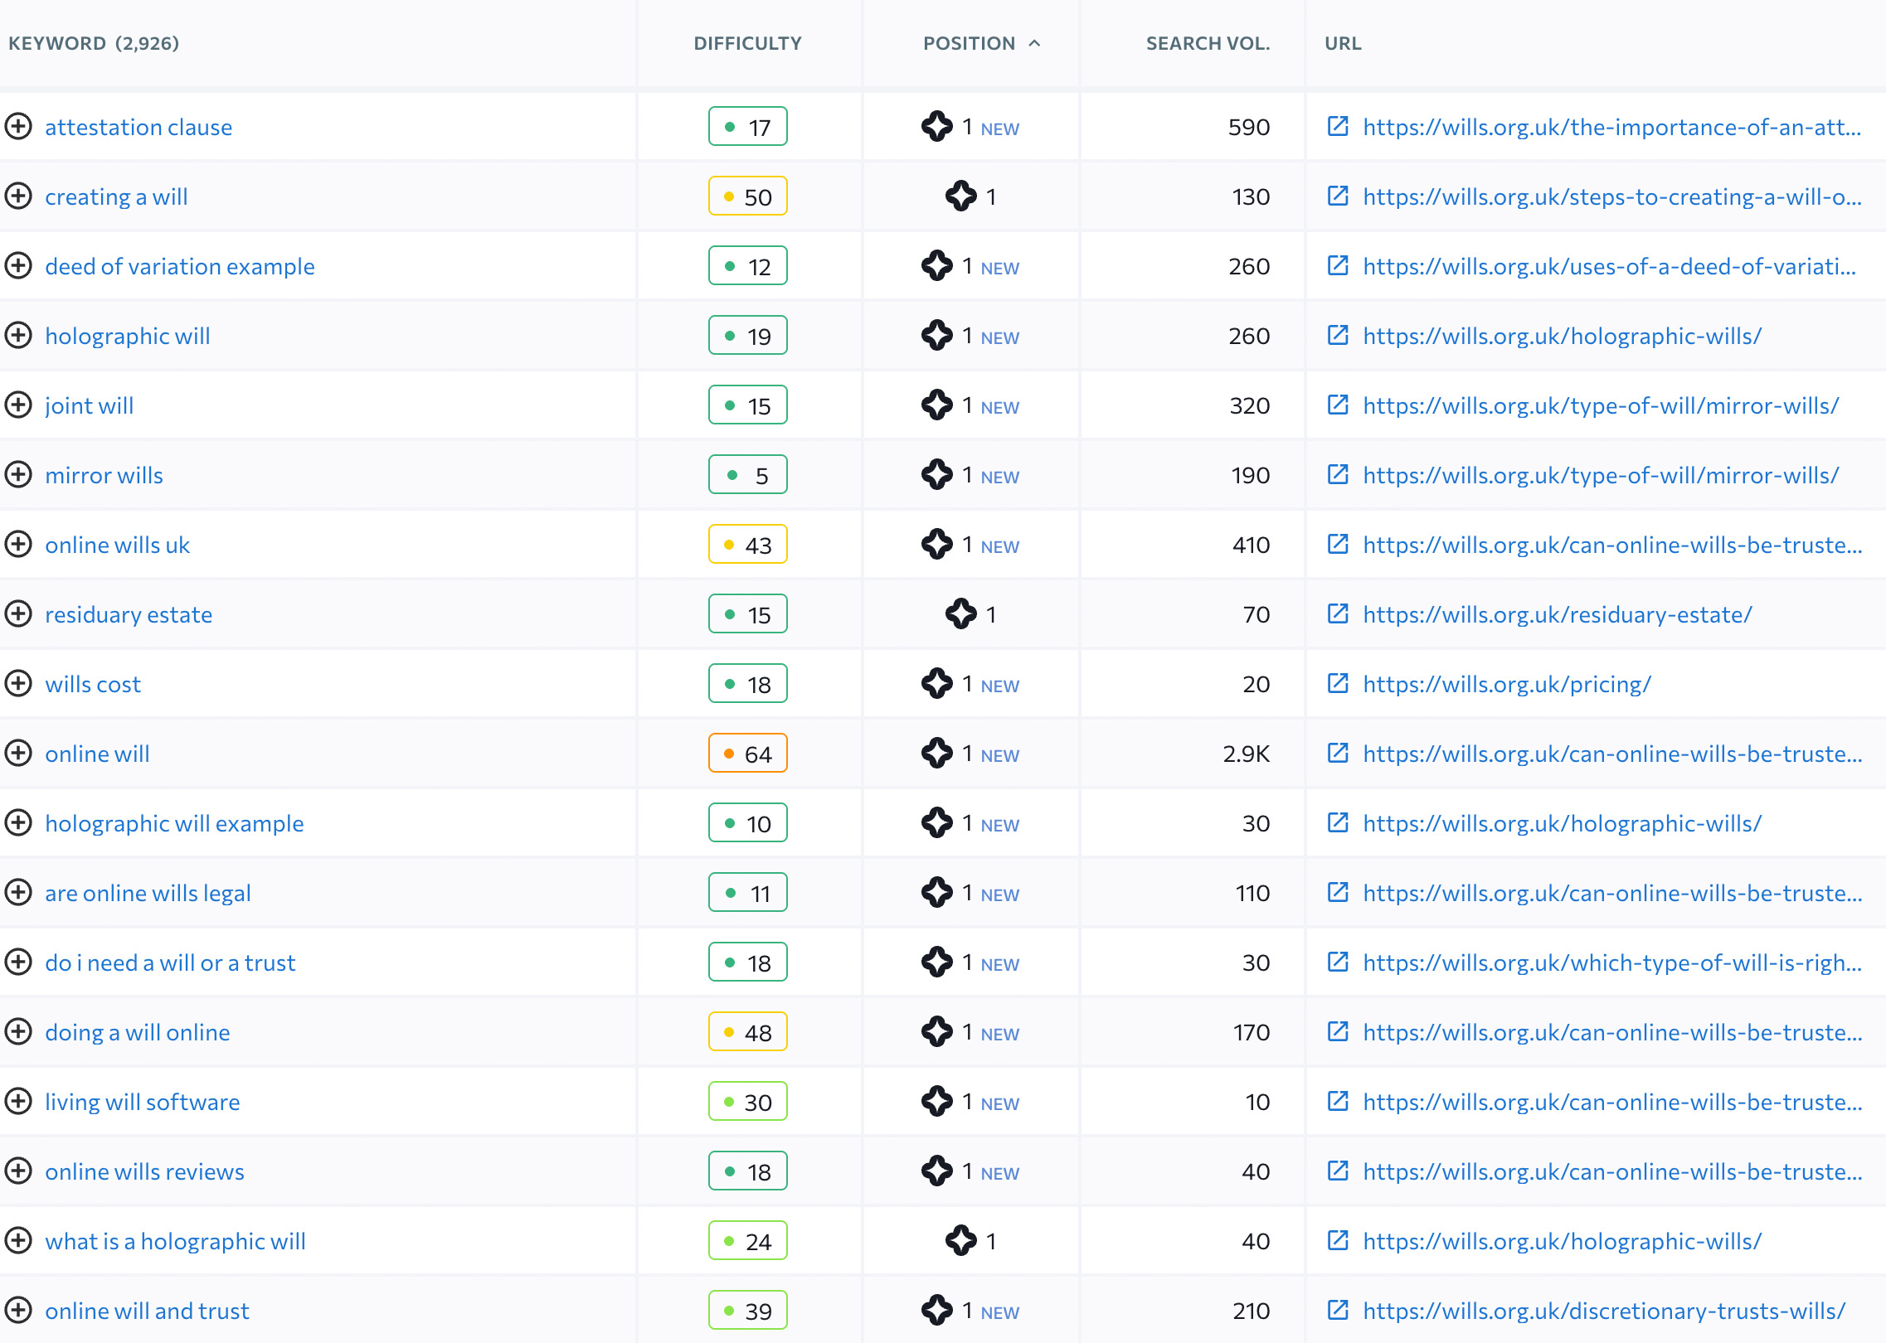Open the 'joint will' keyword link
The image size is (1886, 1343).
point(89,405)
